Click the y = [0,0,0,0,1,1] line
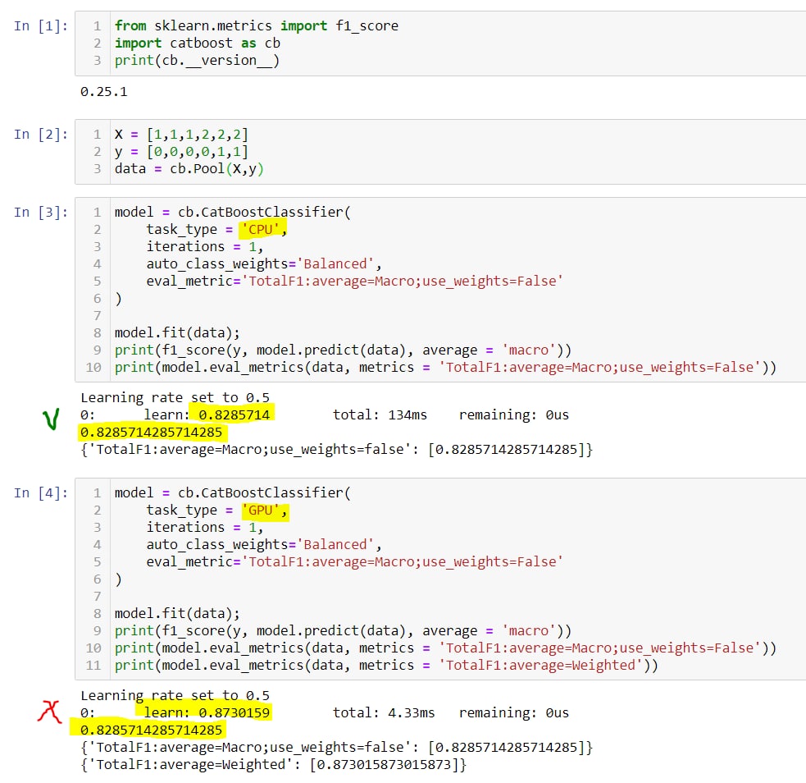 point(181,152)
